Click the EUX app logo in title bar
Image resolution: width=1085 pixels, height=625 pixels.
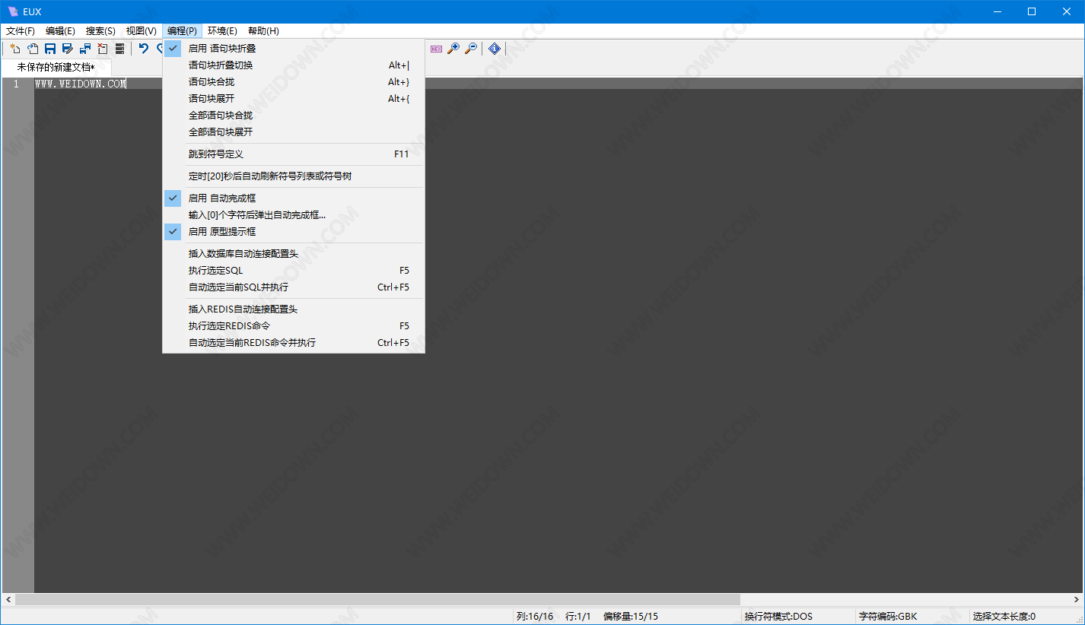point(12,11)
